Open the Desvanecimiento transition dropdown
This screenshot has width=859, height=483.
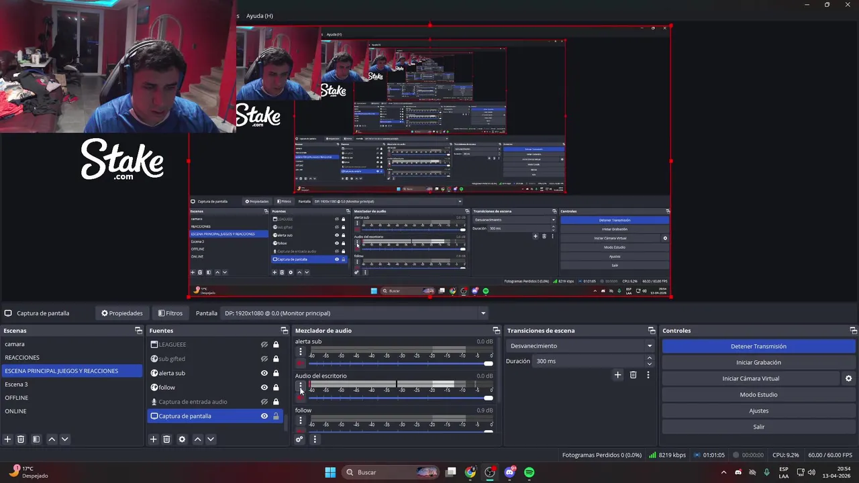click(x=581, y=346)
